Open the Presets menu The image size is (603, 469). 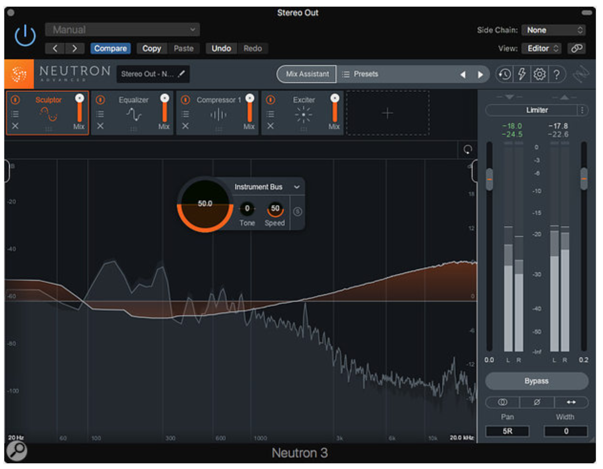[366, 74]
